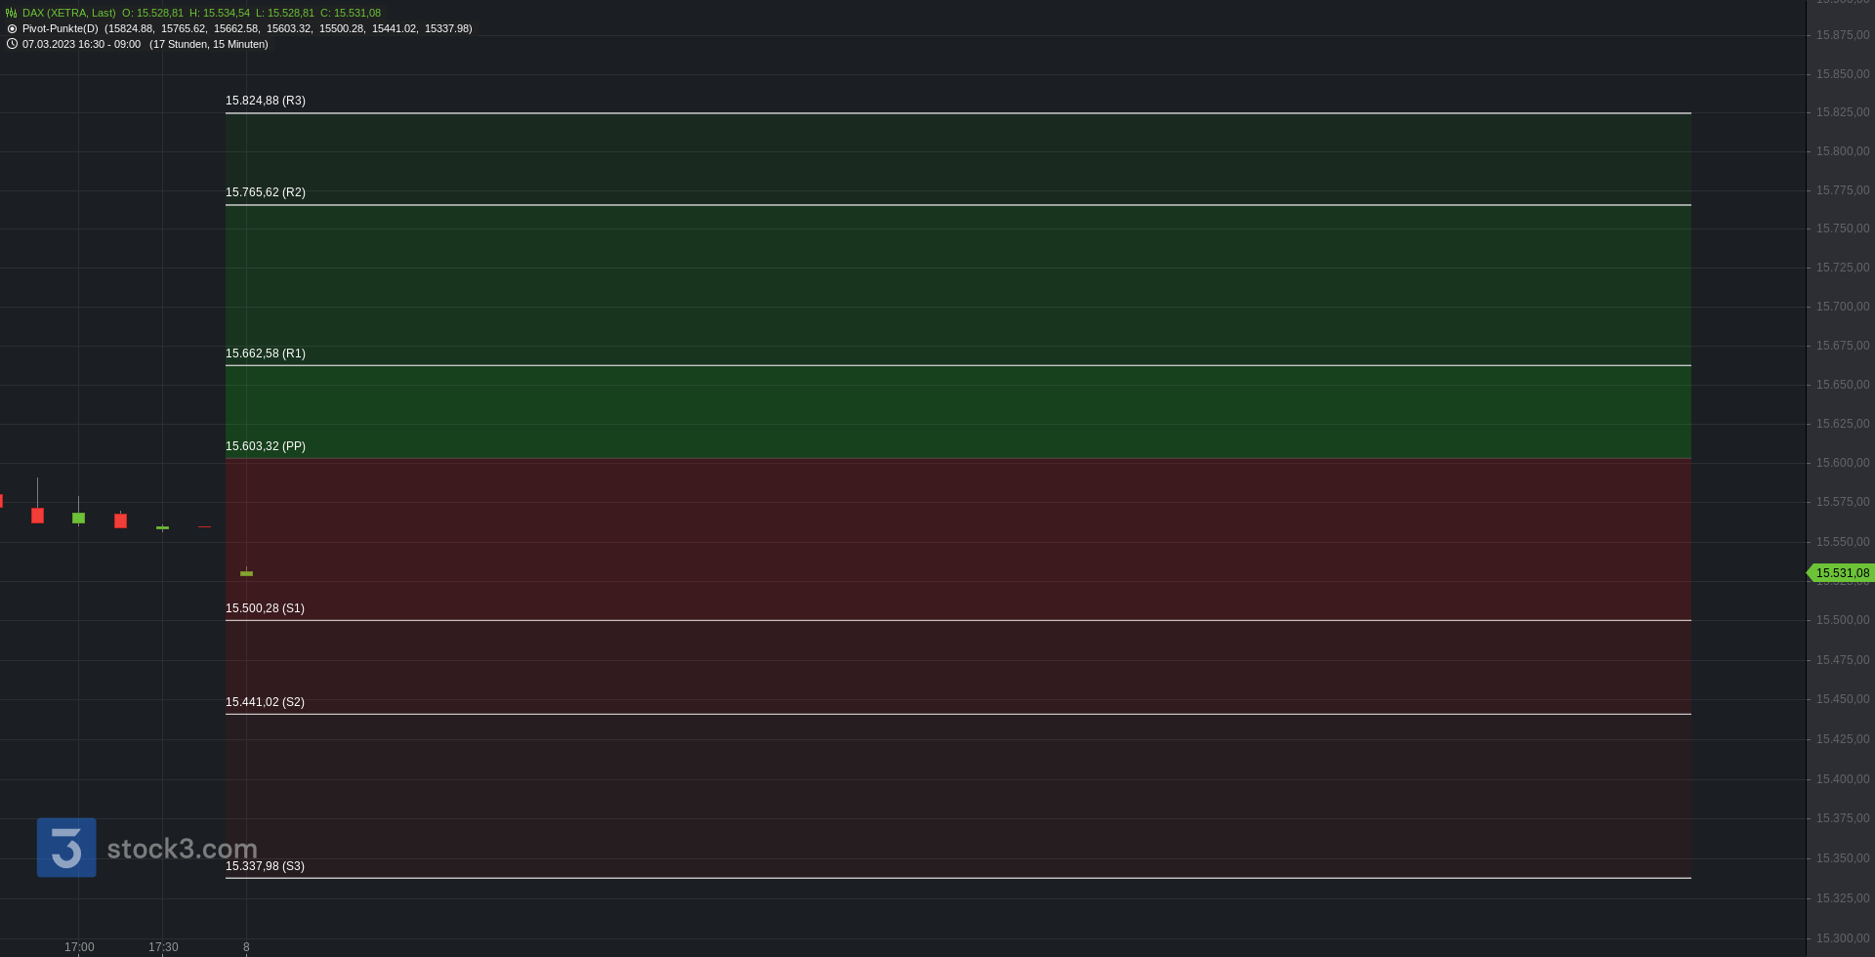This screenshot has width=1875, height=957.
Task: Open the stock3.com watermark link
Action: click(x=182, y=849)
